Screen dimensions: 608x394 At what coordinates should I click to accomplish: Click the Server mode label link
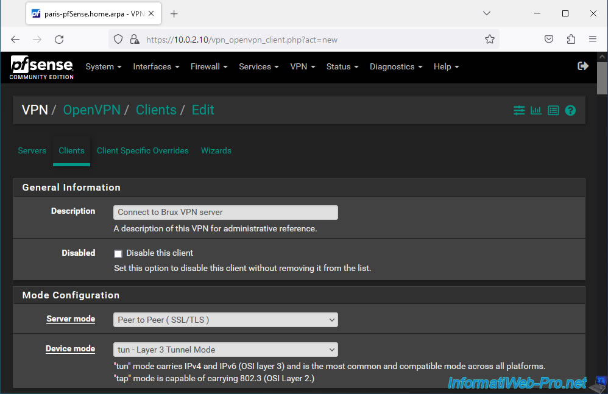[x=71, y=319]
